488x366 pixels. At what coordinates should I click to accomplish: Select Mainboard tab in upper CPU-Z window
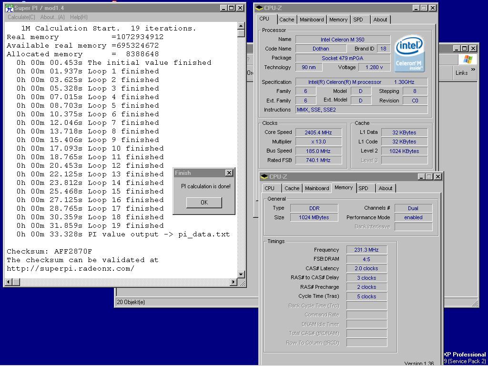(x=312, y=20)
